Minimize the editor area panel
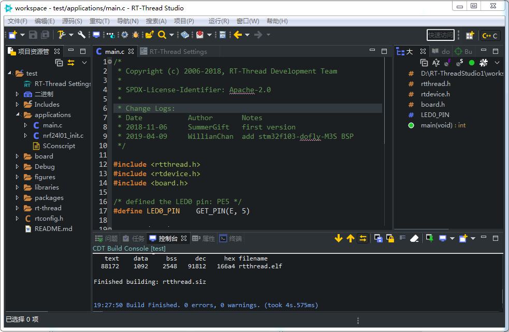This screenshot has height=332, width=509. pos(372,51)
